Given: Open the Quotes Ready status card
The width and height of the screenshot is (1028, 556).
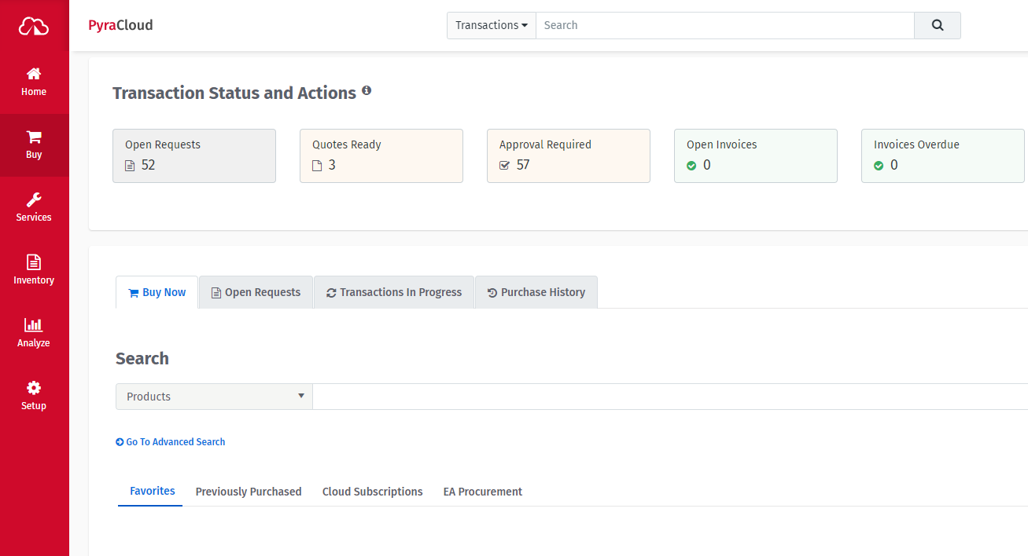Looking at the screenshot, I should (x=381, y=155).
